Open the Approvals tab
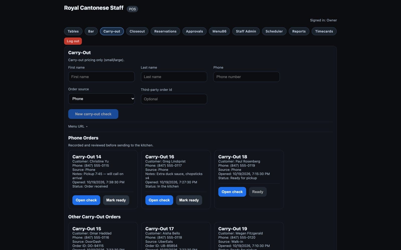Image resolution: width=401 pixels, height=250 pixels. (194, 31)
